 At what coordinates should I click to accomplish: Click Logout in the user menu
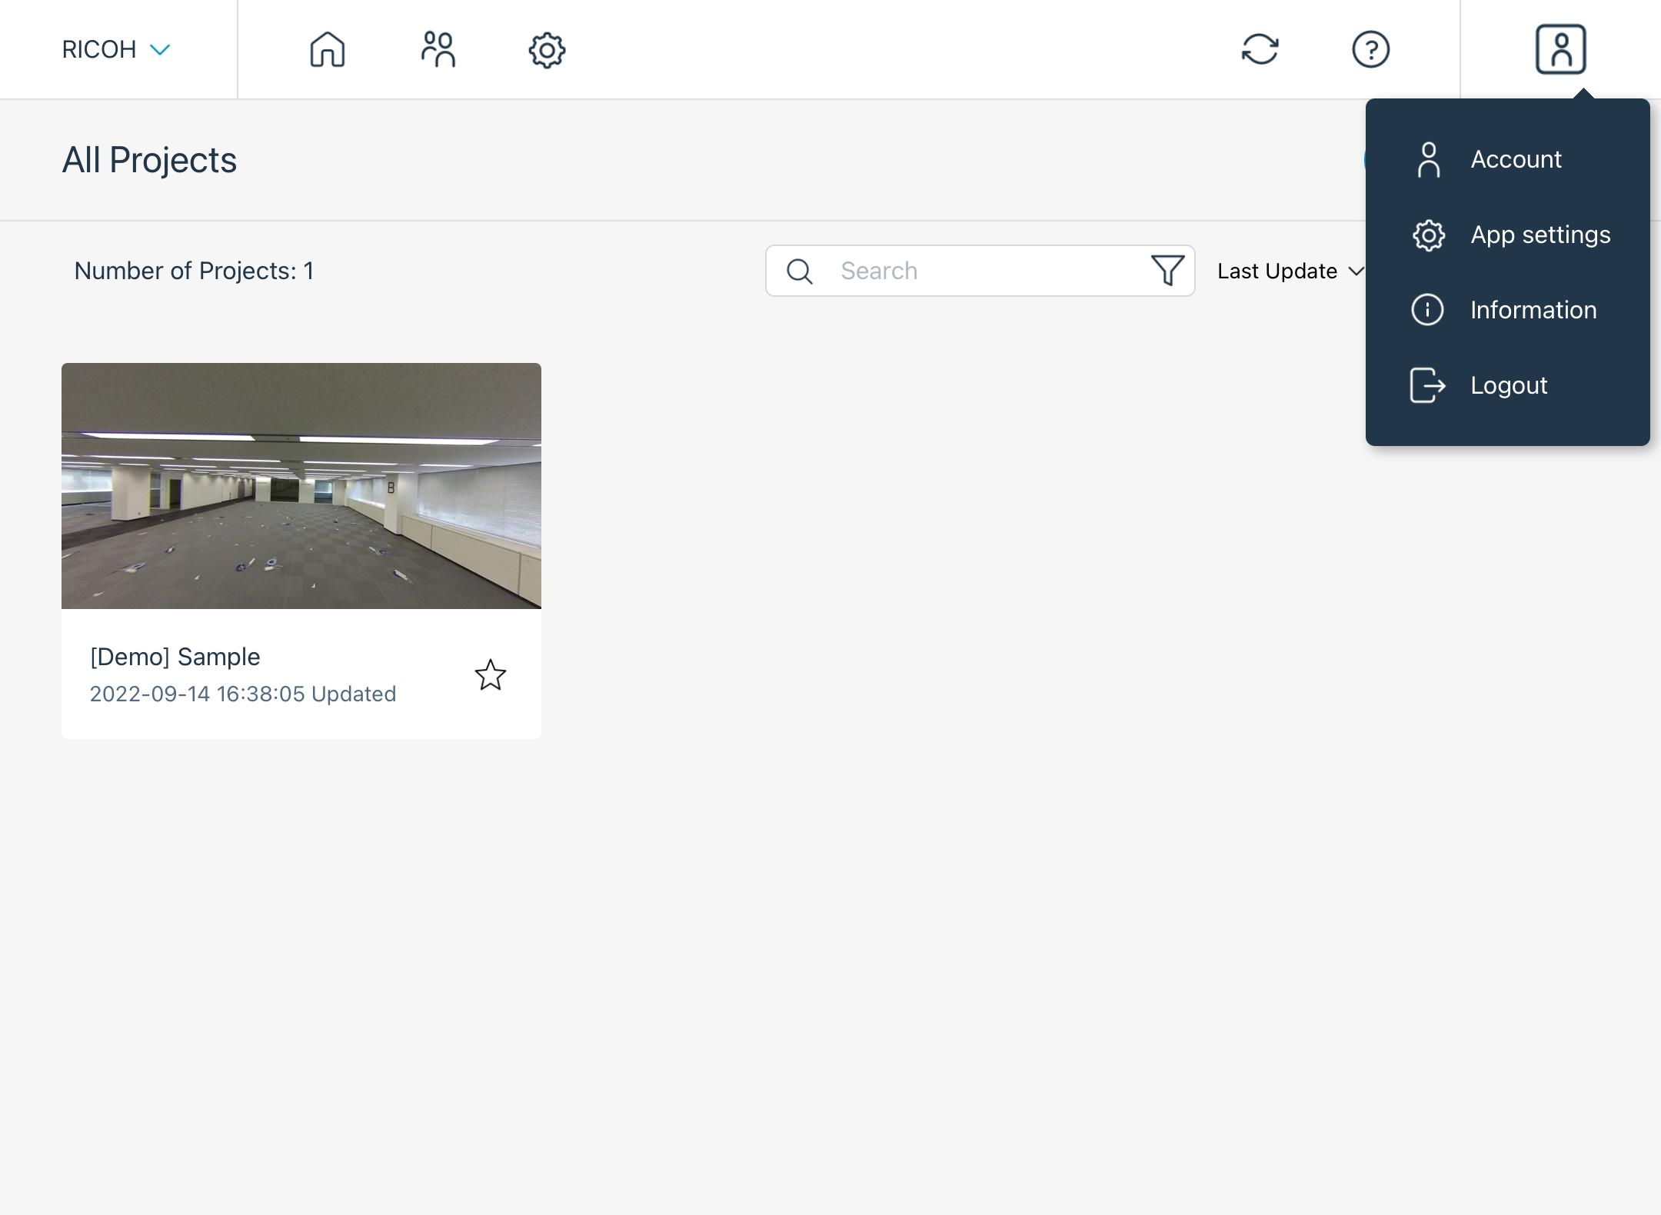(1508, 385)
